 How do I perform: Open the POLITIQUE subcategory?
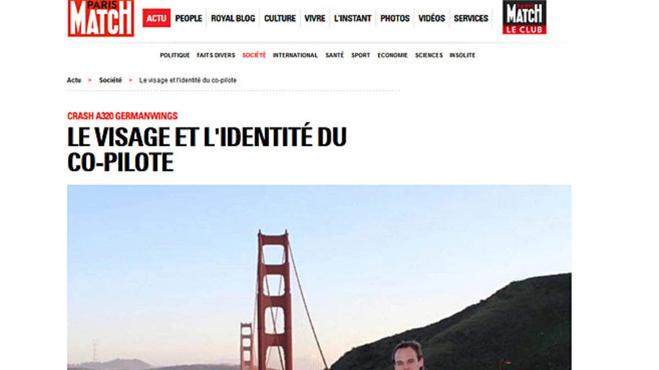click(175, 55)
